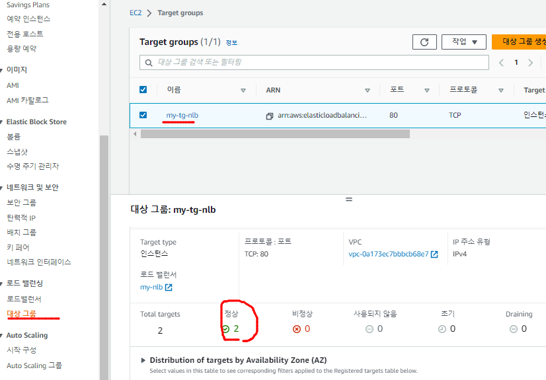
Task: Open the vpc-0a173ec7bbbcb68e7 link
Action: pyautogui.click(x=389, y=254)
